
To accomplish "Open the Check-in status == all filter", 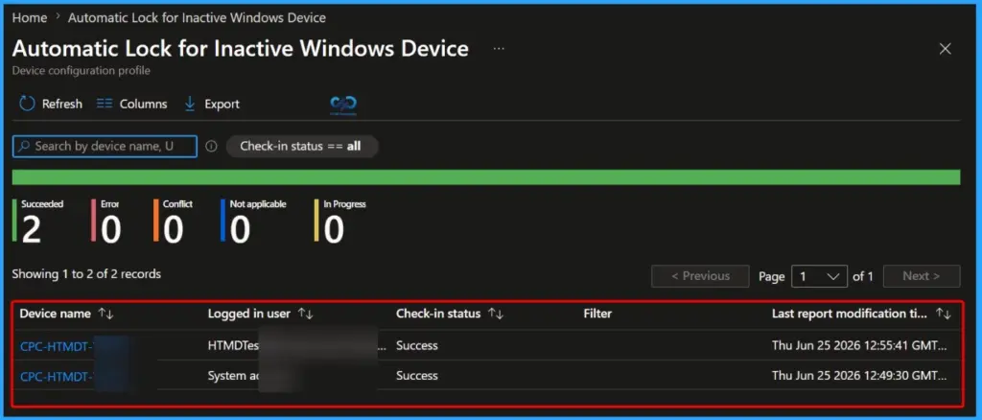I will pos(302,147).
